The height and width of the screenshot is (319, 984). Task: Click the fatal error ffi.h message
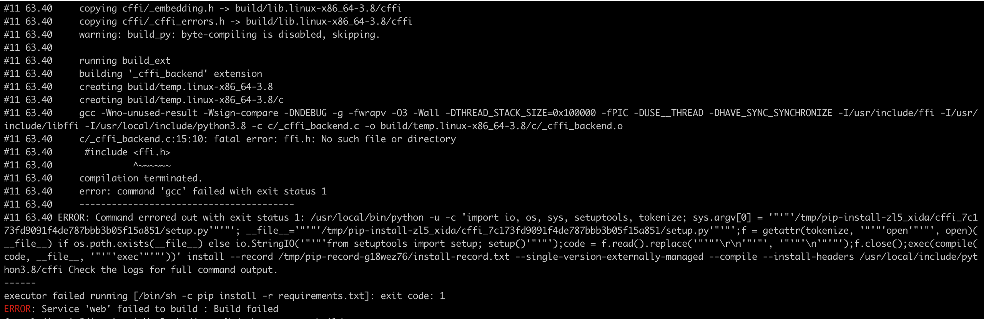tap(267, 139)
